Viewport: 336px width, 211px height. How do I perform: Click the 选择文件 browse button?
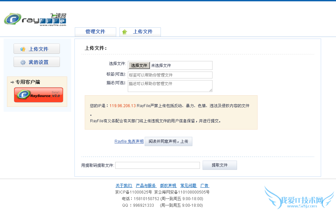click(139, 66)
